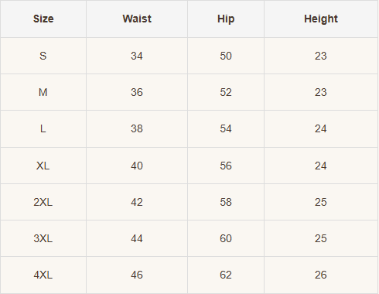Select the S size cell
The width and height of the screenshot is (379, 294).
(x=43, y=56)
